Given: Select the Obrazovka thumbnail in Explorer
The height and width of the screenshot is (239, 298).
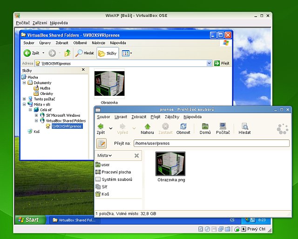Looking at the screenshot, I should coord(109,84).
